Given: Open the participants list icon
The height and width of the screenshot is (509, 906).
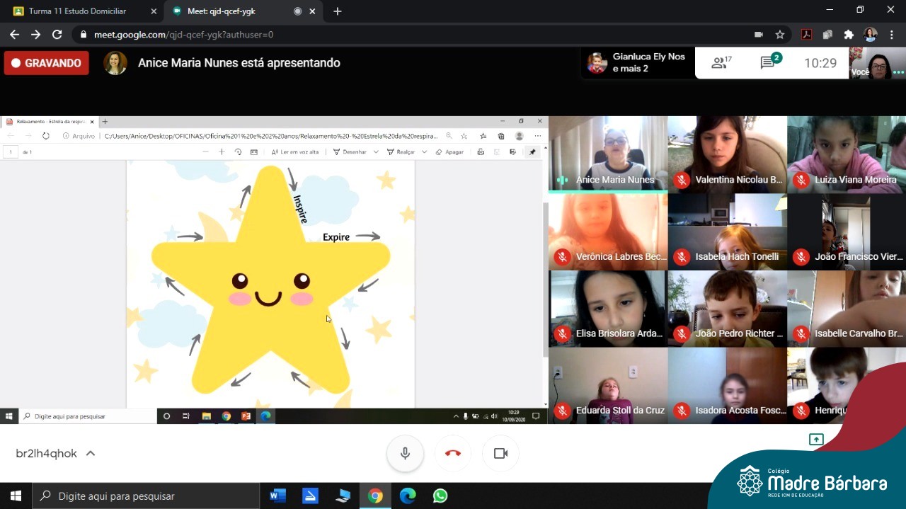Looking at the screenshot, I should [721, 63].
